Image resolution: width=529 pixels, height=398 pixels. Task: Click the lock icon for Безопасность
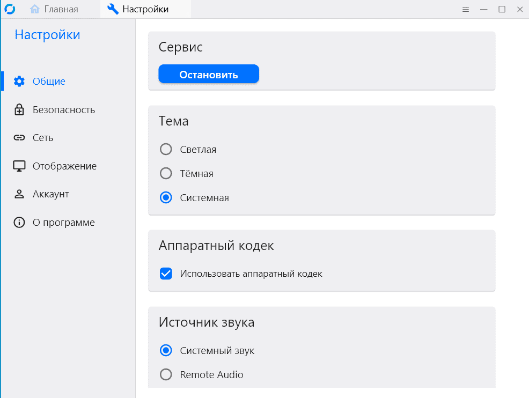[x=19, y=110]
